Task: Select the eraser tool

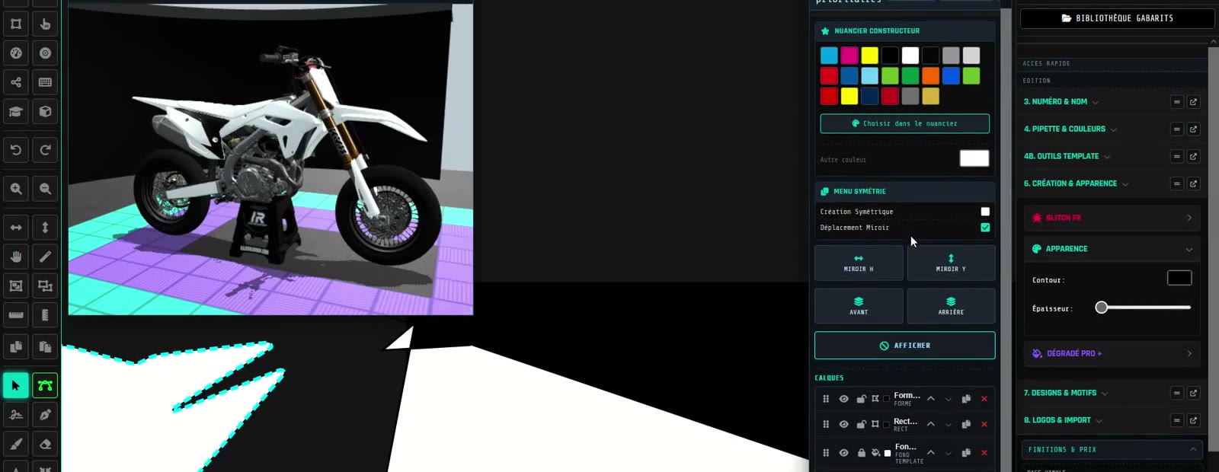Action: coord(45,444)
